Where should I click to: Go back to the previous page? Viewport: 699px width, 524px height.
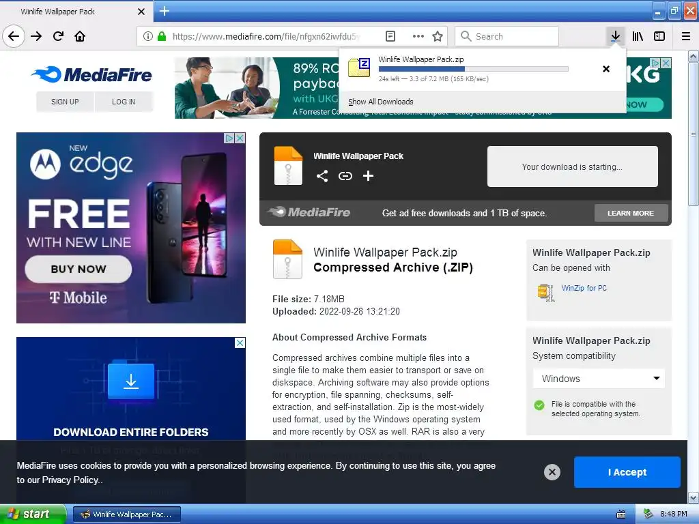click(x=14, y=36)
